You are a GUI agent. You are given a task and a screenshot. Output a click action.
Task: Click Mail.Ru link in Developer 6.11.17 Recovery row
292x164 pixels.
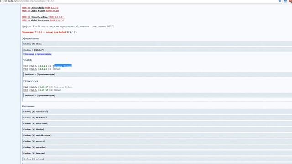[x=34, y=87]
